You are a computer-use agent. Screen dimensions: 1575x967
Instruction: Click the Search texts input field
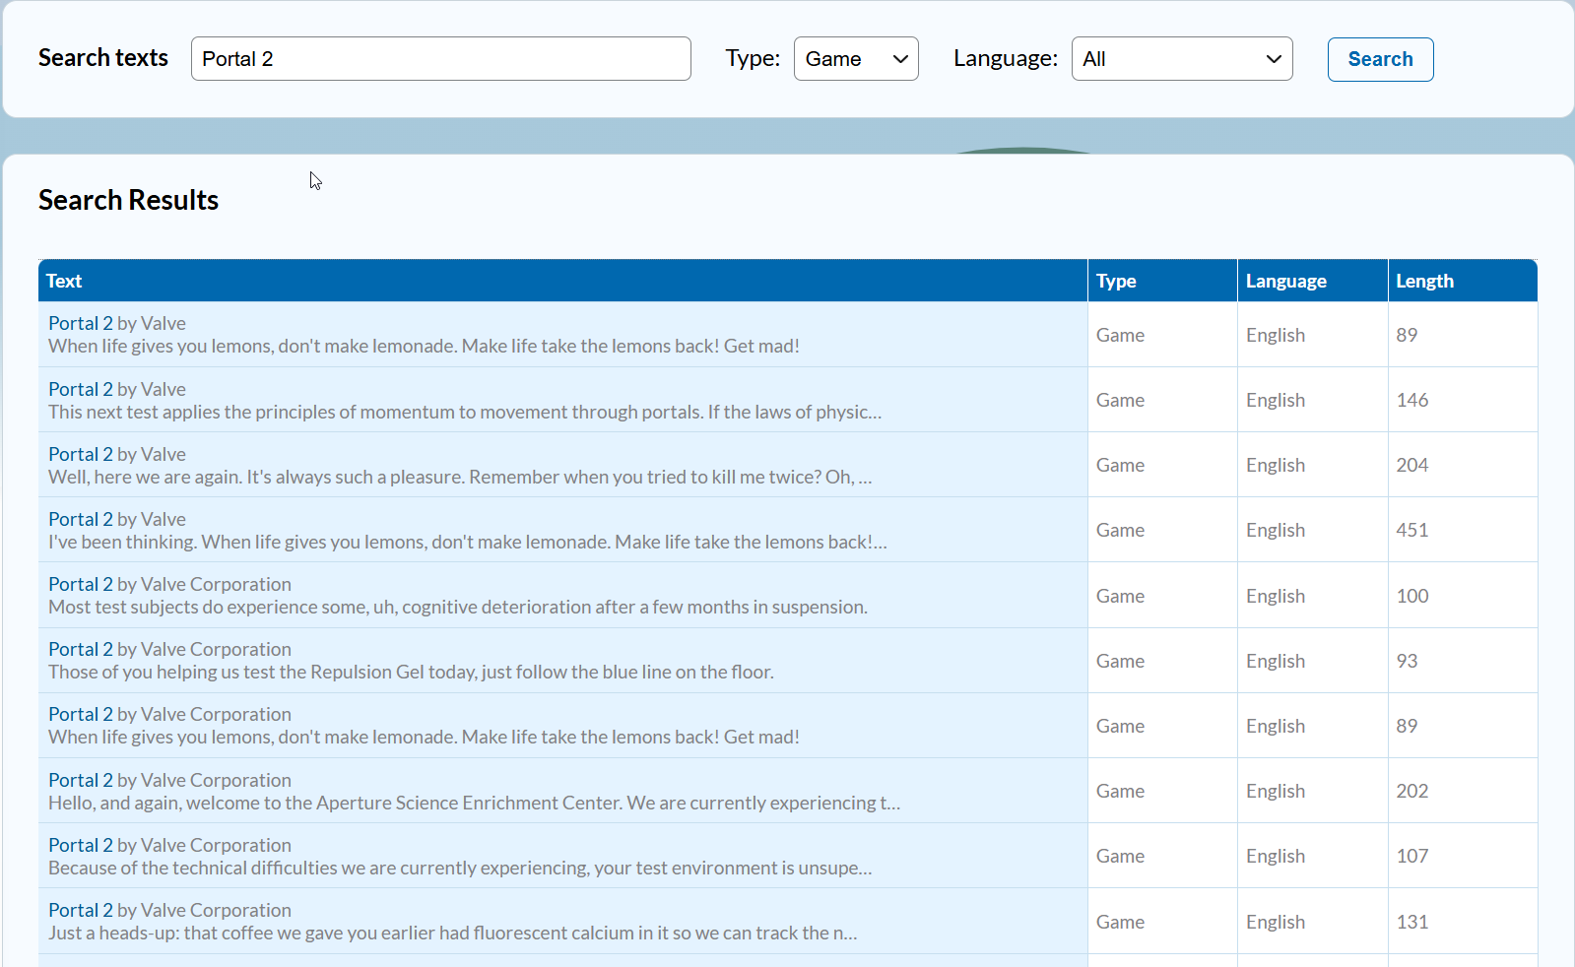(x=440, y=59)
